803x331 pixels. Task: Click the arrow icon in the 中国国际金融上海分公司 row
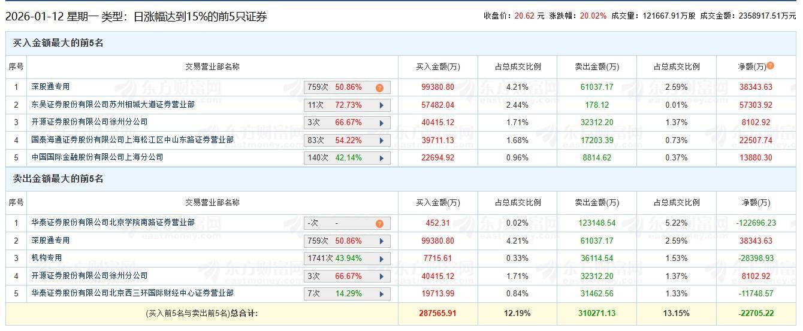click(381, 158)
